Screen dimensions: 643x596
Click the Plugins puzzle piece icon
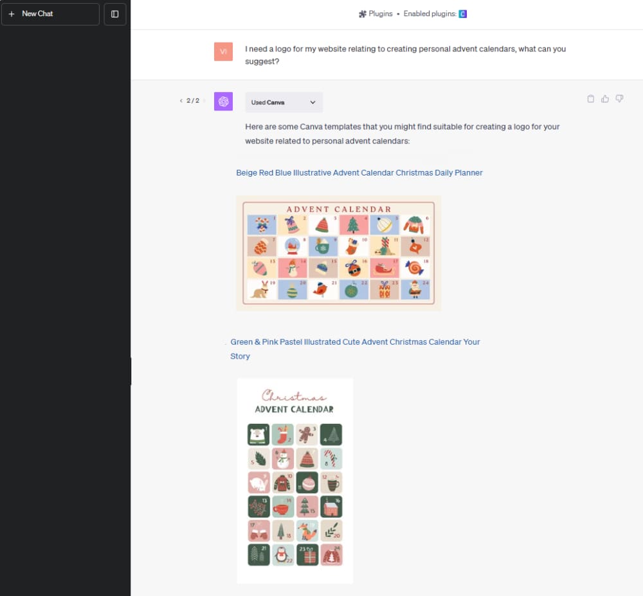click(364, 13)
